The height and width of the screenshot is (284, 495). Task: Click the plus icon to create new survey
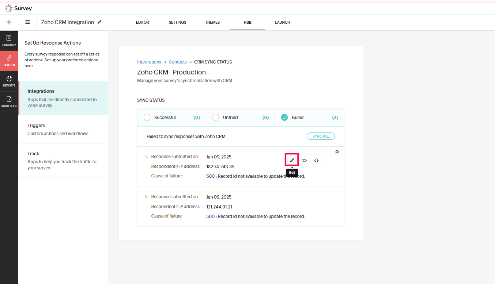click(9, 22)
